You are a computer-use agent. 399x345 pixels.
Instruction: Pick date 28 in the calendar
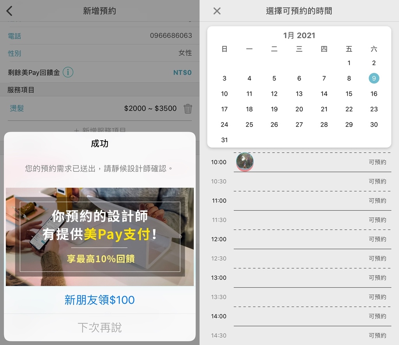click(x=324, y=125)
